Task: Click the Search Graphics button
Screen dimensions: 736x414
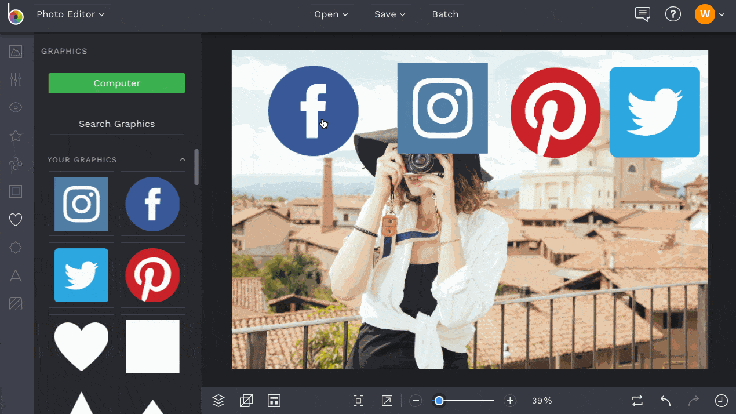Action: pos(116,124)
